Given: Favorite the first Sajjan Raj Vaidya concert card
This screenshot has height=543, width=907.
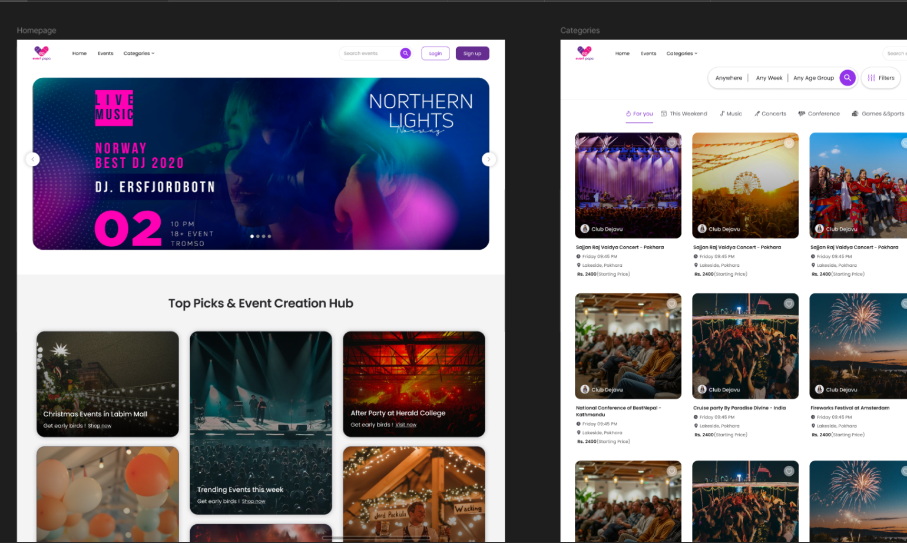Looking at the screenshot, I should click(x=671, y=143).
